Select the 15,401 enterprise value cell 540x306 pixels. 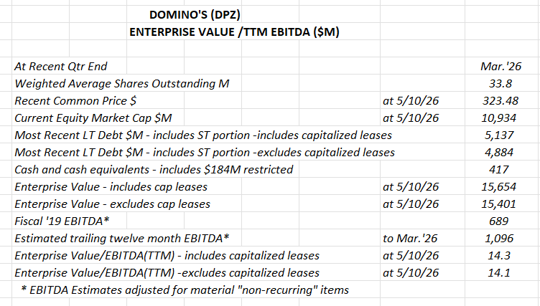pos(498,204)
